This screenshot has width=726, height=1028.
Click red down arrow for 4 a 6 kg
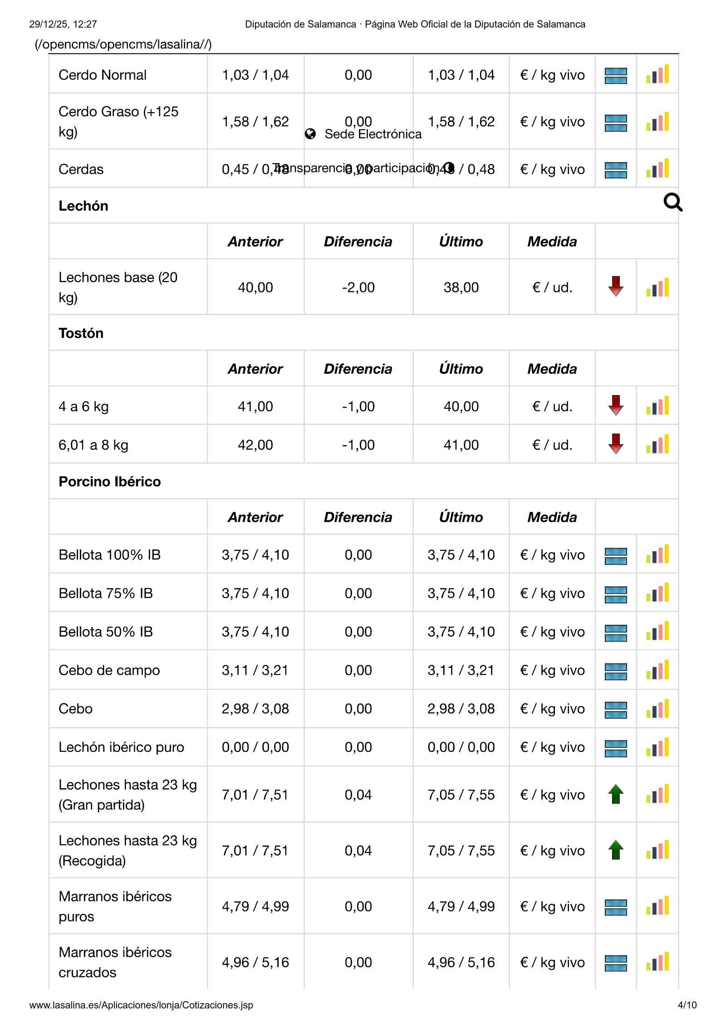point(615,405)
